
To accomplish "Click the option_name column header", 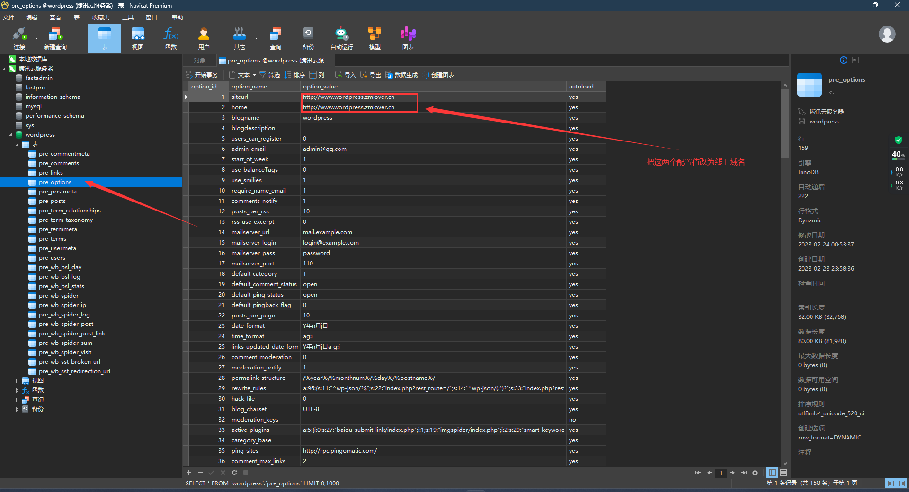I will click(x=265, y=87).
